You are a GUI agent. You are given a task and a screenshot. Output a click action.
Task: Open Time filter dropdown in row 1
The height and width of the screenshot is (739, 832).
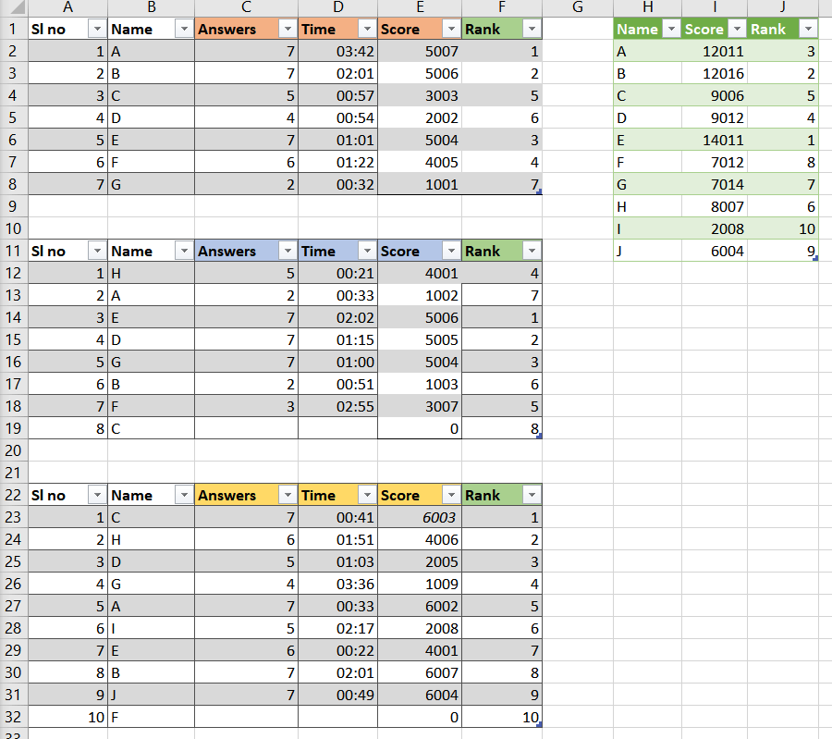pos(367,29)
